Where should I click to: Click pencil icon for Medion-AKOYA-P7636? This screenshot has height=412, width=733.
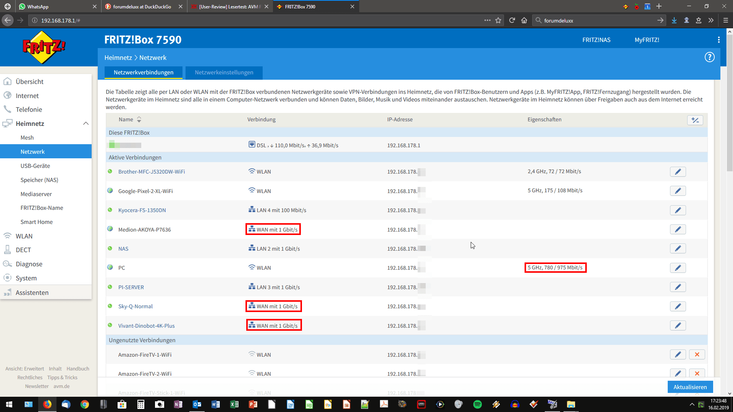(678, 229)
